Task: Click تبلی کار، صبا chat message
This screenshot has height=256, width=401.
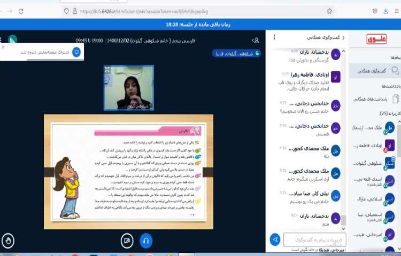Action: [x=310, y=202]
